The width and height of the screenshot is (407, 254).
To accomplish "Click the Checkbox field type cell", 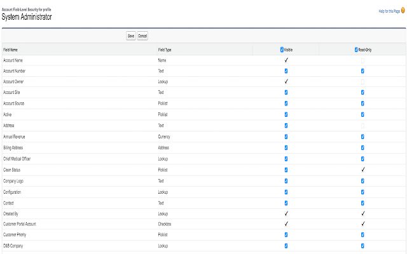I will pyautogui.click(x=165, y=224).
